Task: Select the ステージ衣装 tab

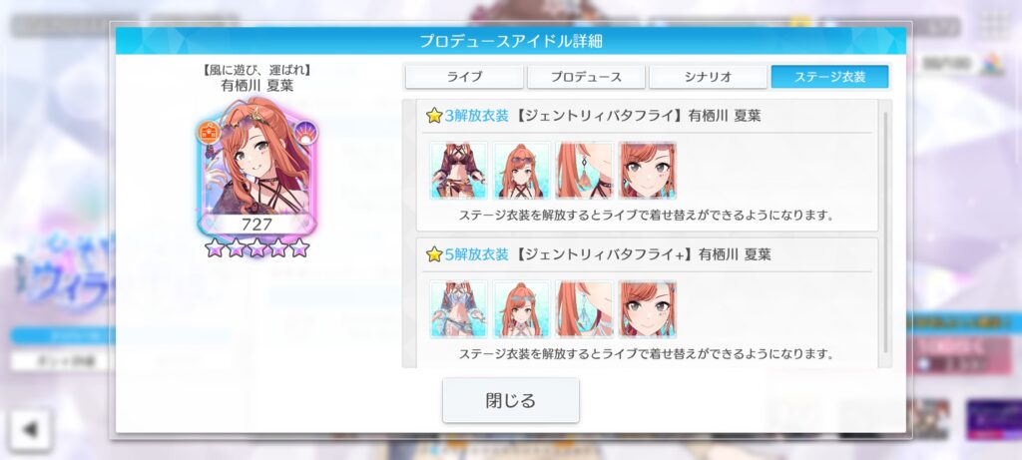Action: [x=829, y=76]
